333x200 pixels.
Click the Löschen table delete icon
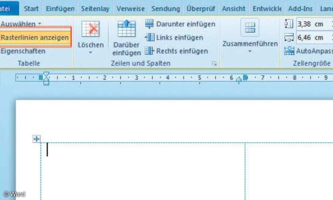[90, 29]
